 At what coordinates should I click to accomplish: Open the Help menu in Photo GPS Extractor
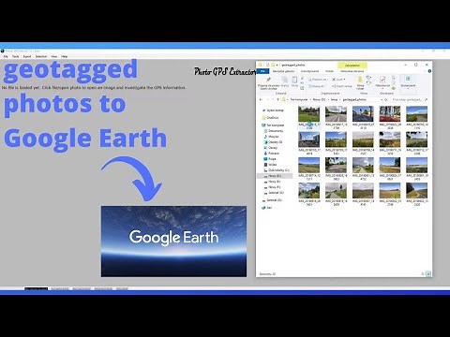[x=64, y=56]
